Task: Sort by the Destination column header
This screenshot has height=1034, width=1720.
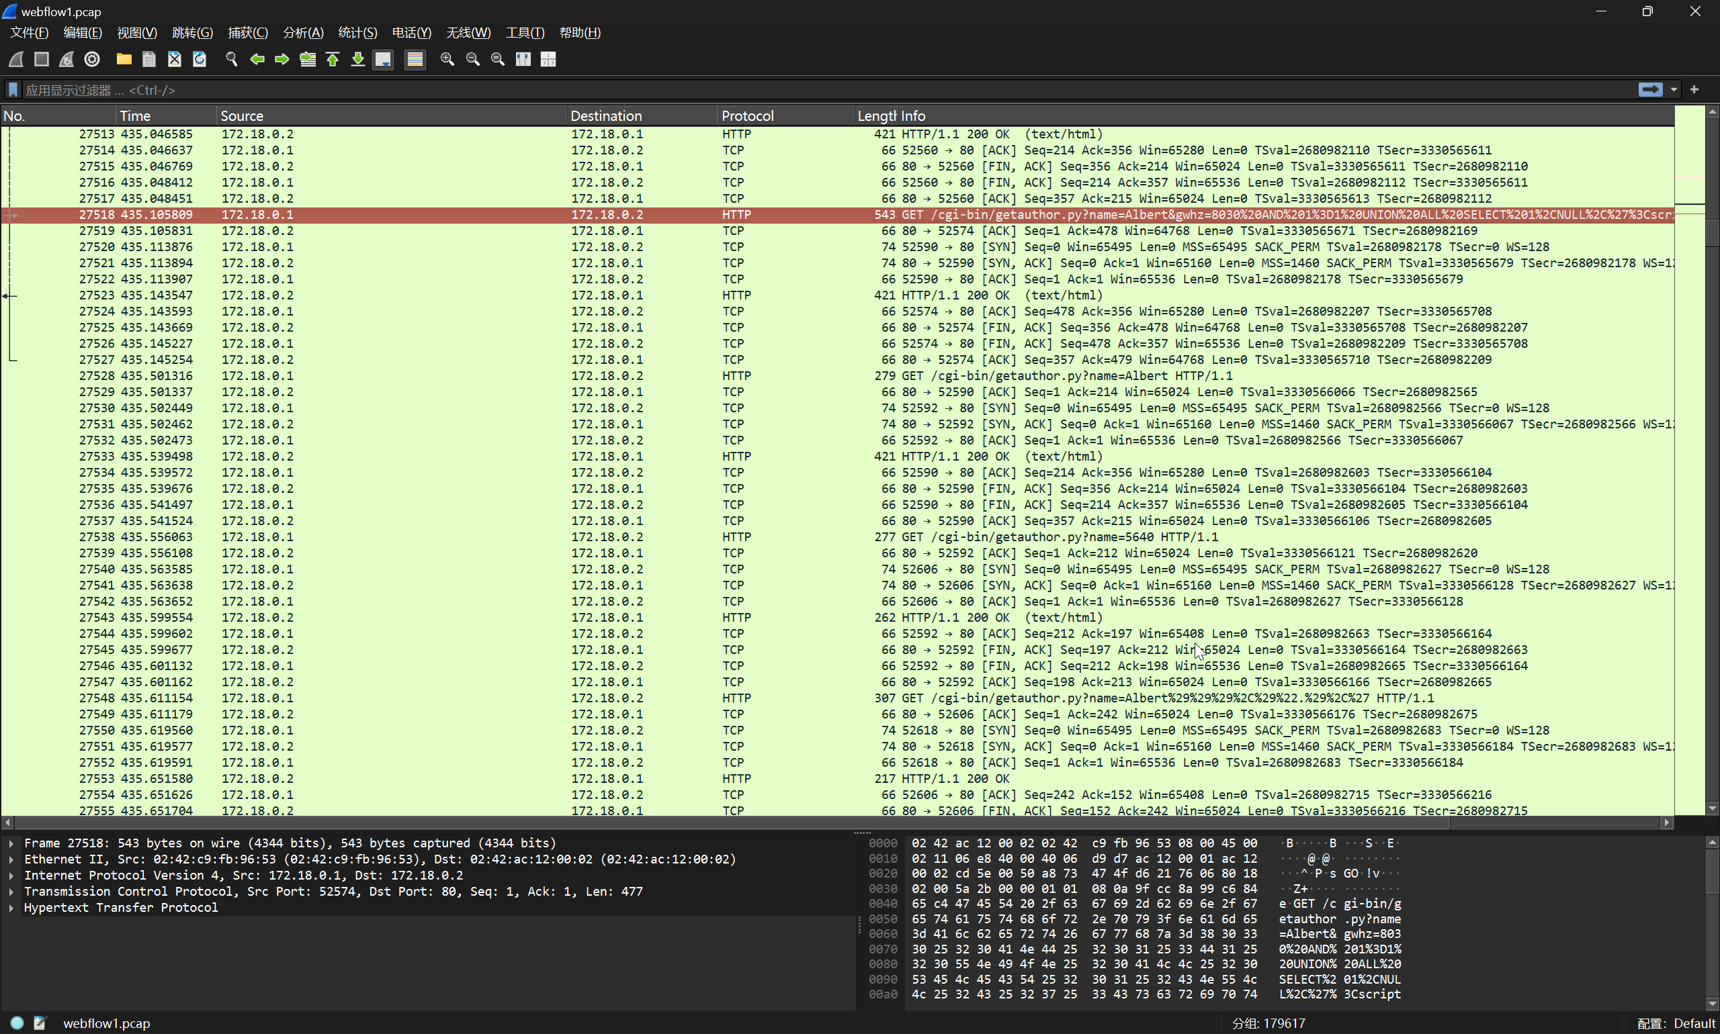Action: [x=642, y=115]
